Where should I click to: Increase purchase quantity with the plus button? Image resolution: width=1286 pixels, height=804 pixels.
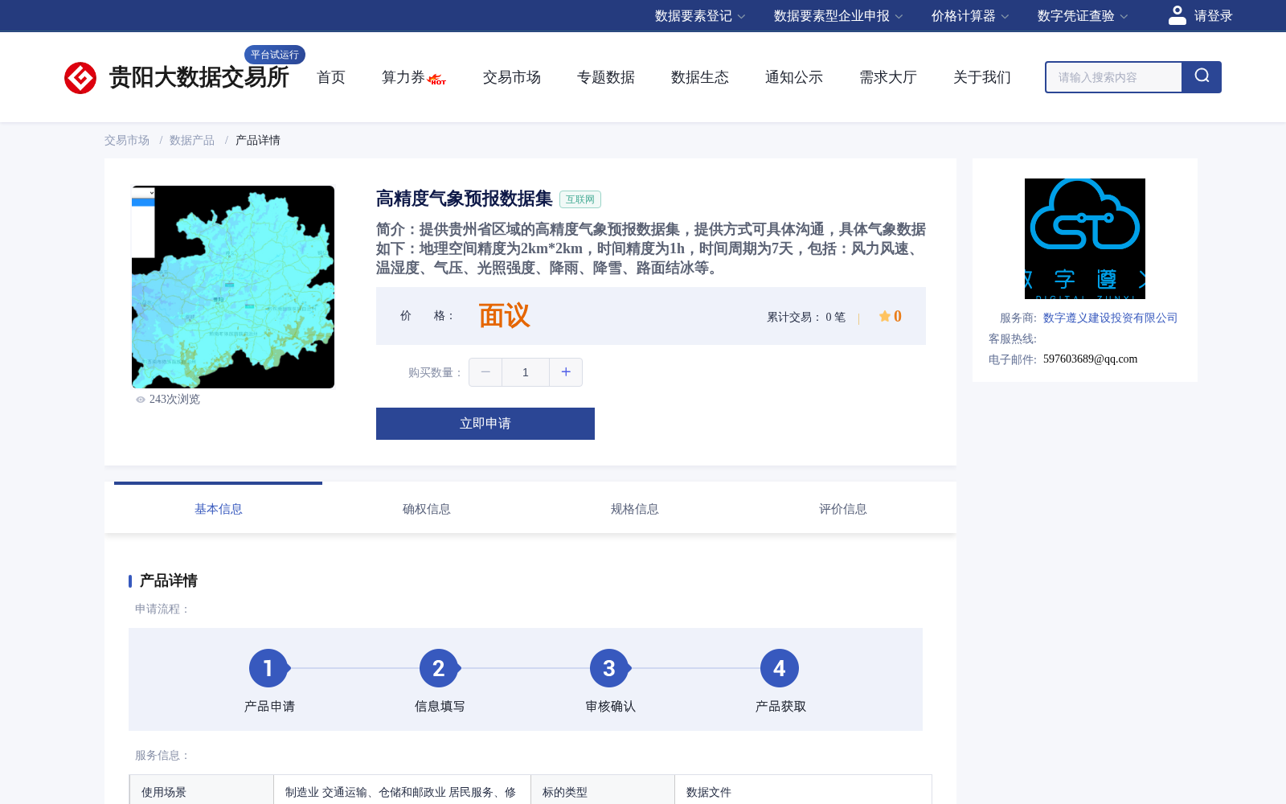[x=566, y=372]
